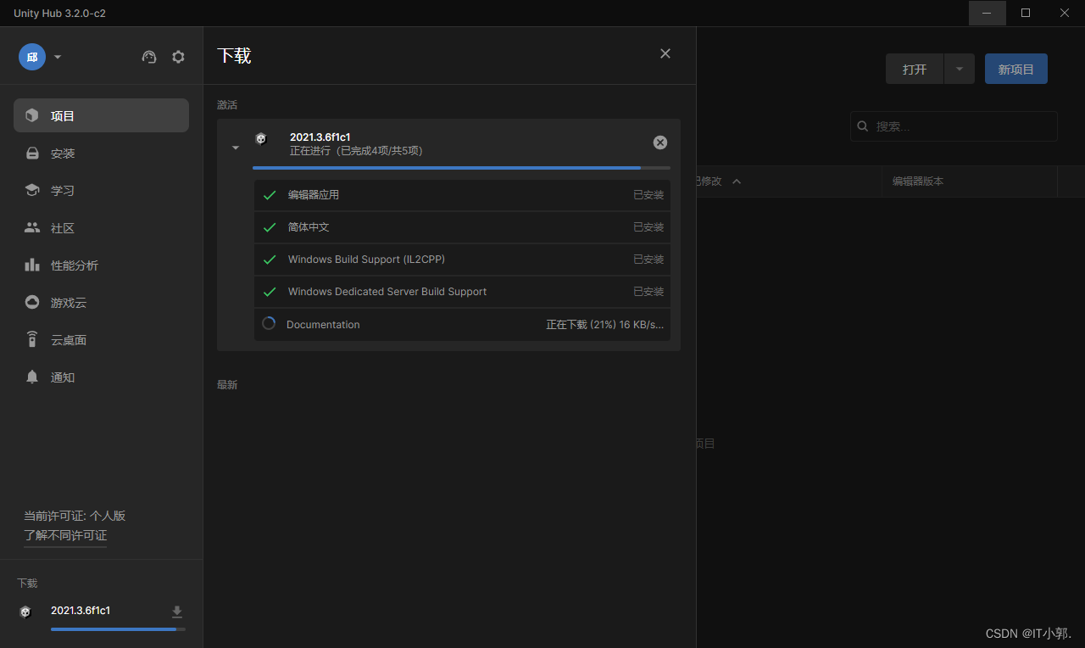Cancel the 2021.3.6f1c1 download

[660, 142]
